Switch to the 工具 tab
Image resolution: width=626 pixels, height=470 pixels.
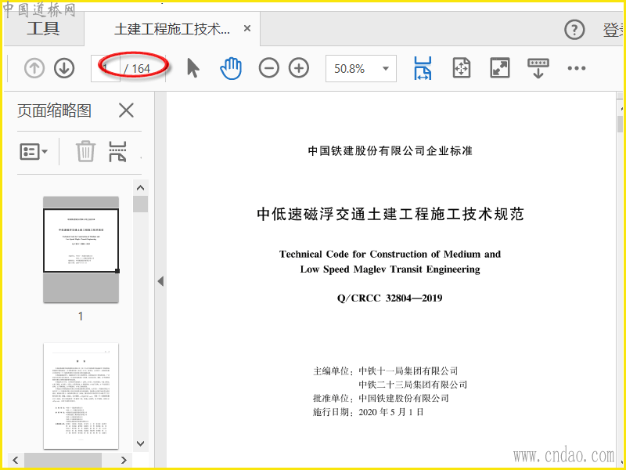(44, 29)
